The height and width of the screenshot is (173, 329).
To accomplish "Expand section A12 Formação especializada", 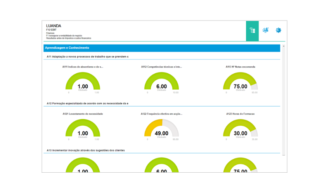I will coord(87,104).
